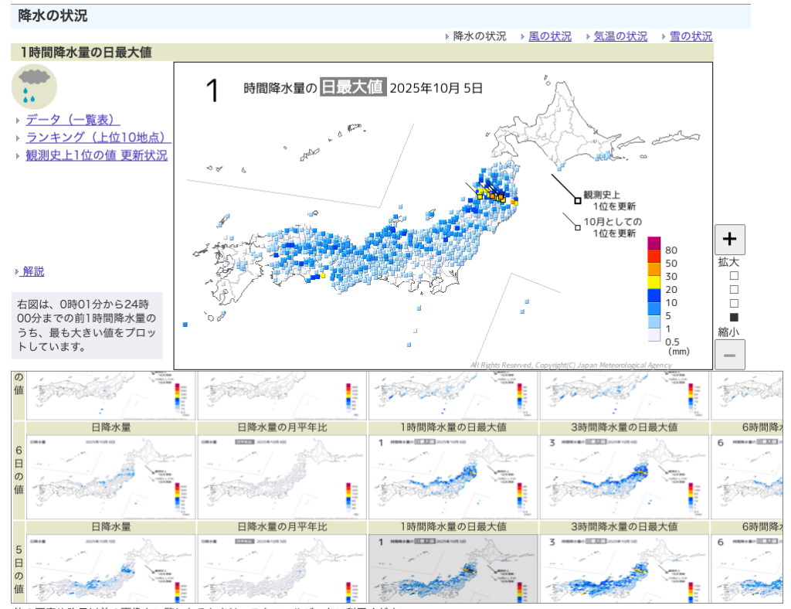Select the topmost zoom level square
This screenshot has height=609, width=791.
(x=734, y=276)
